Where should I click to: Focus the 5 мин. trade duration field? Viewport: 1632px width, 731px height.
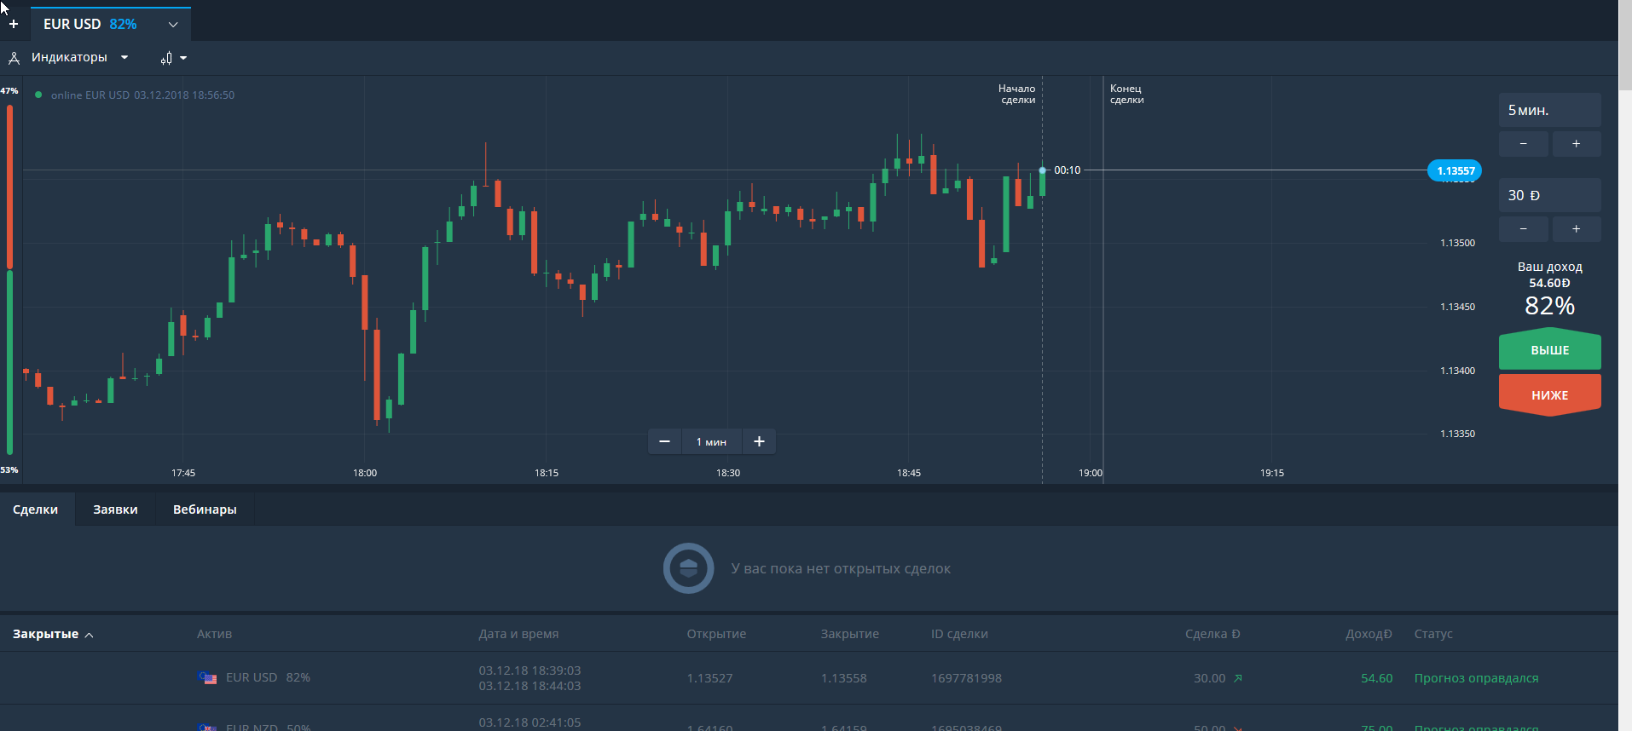pos(1549,110)
